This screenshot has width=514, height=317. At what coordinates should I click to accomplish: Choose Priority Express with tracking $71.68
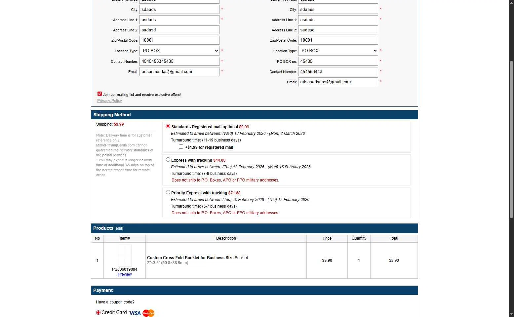(x=168, y=192)
